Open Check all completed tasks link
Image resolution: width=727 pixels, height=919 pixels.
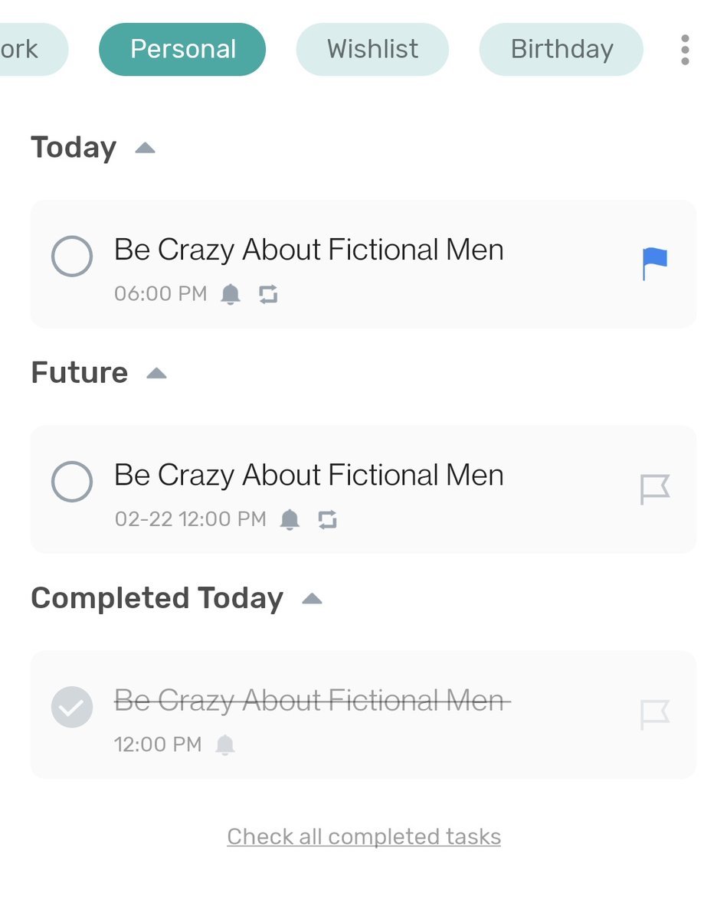click(x=364, y=837)
